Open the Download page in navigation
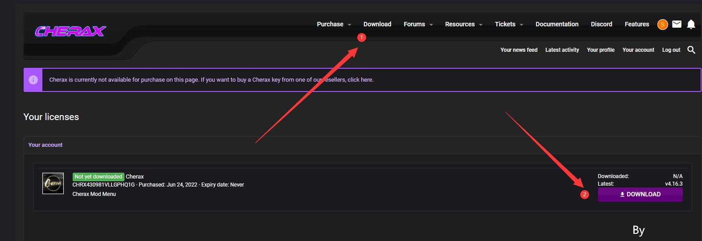The height and width of the screenshot is (241, 702). [377, 24]
